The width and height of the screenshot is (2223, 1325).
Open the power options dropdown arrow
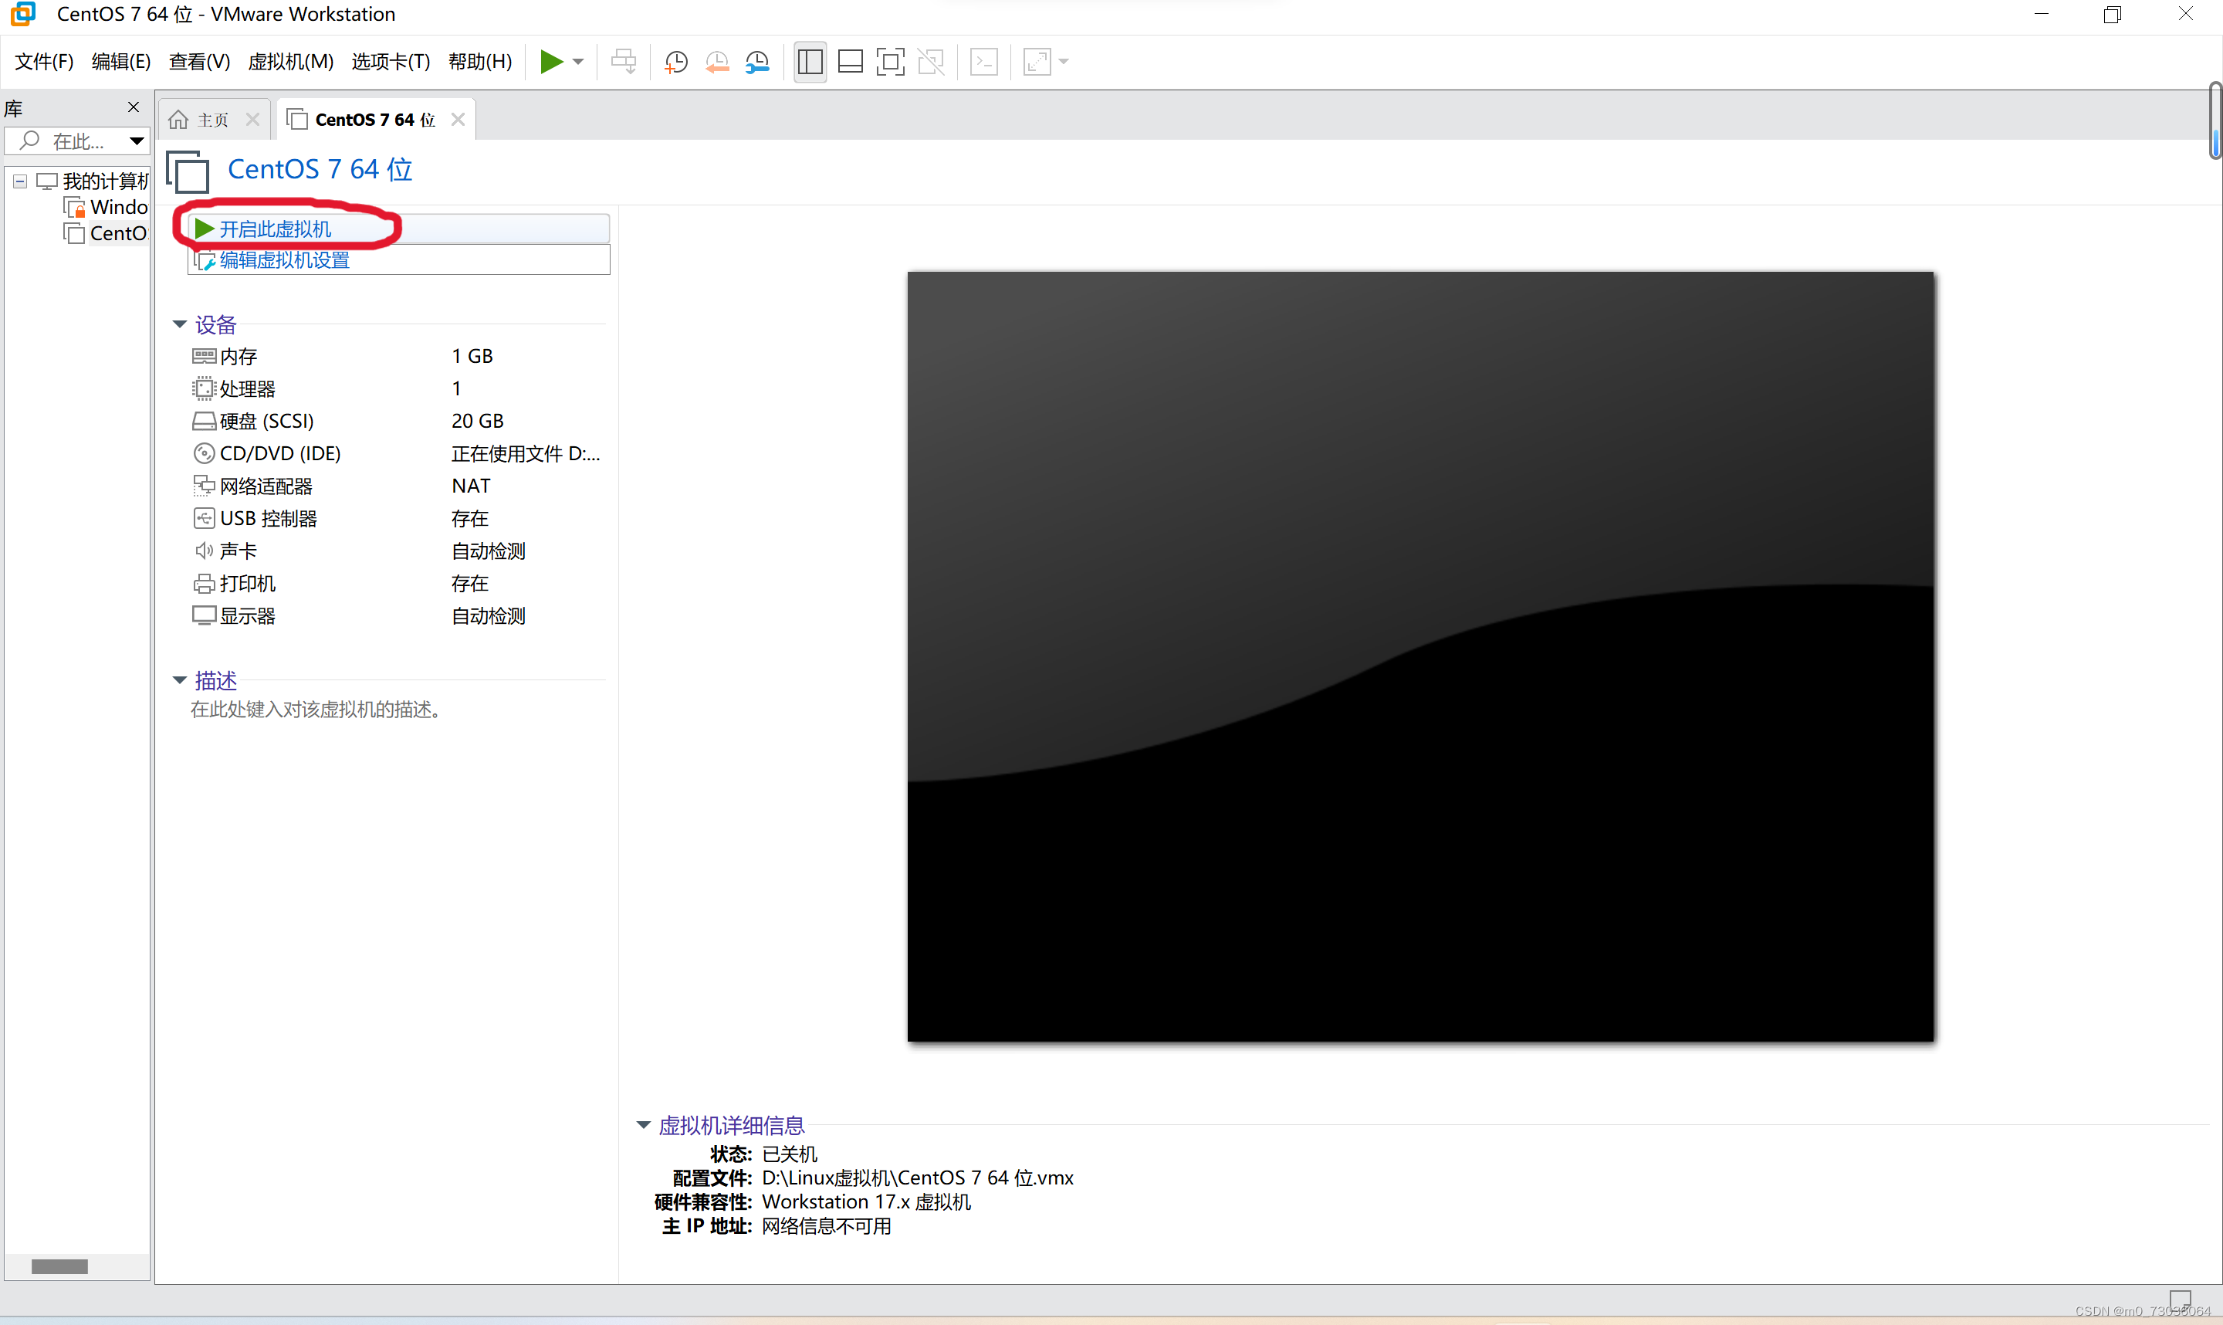tap(578, 62)
